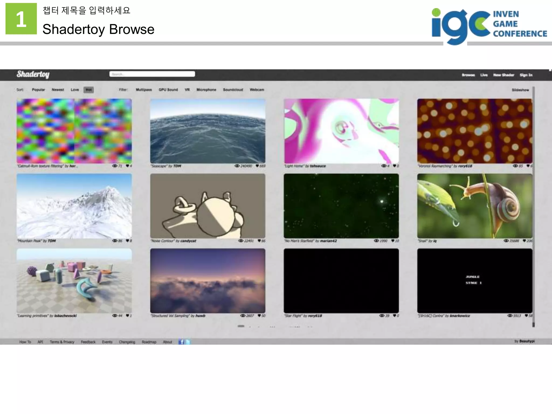Click the heart icon under Catmull-Rom
Viewport: 552px width, 414px height.
127,166
